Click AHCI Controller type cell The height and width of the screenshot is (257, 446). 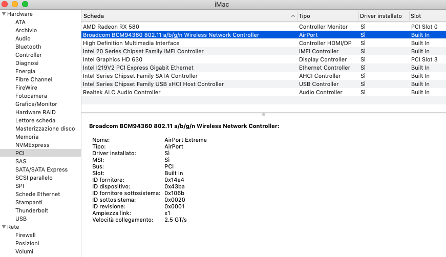point(320,76)
